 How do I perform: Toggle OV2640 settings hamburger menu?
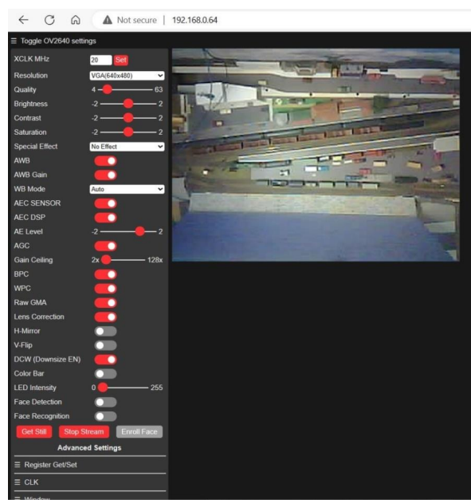tap(14, 41)
